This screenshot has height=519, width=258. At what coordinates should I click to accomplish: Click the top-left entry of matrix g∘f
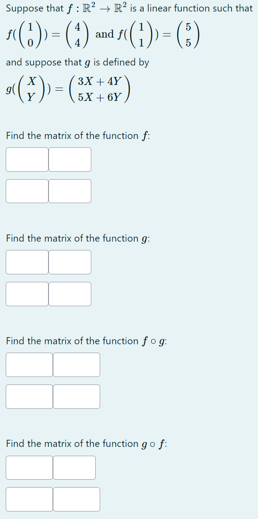(28, 467)
